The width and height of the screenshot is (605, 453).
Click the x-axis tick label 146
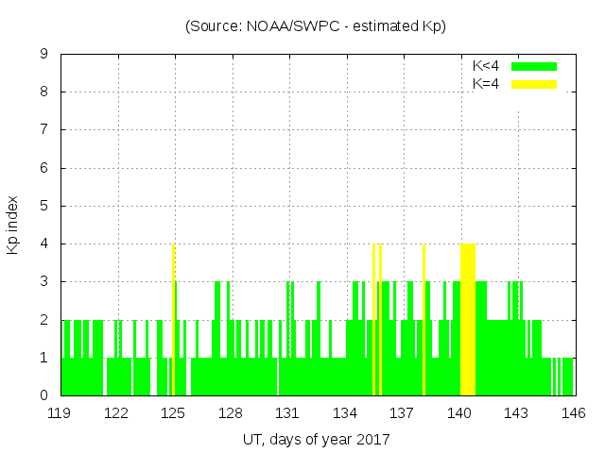tap(574, 413)
